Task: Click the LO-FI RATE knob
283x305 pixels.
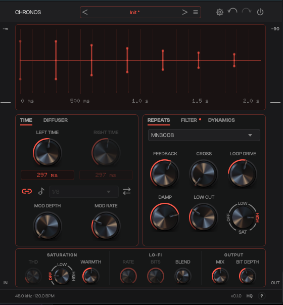Action: 128,276
